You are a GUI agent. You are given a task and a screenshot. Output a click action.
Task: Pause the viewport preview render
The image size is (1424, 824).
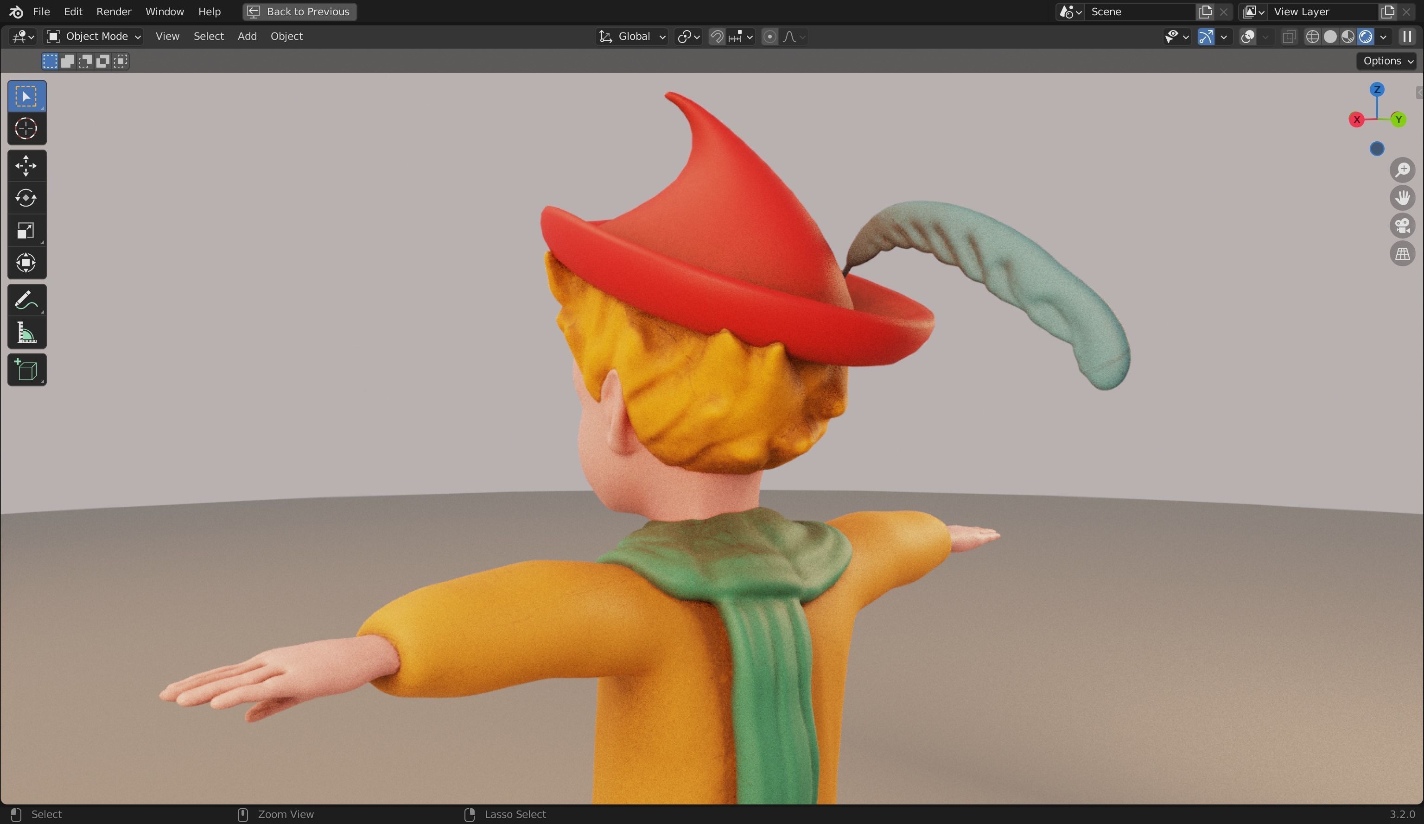(1406, 37)
